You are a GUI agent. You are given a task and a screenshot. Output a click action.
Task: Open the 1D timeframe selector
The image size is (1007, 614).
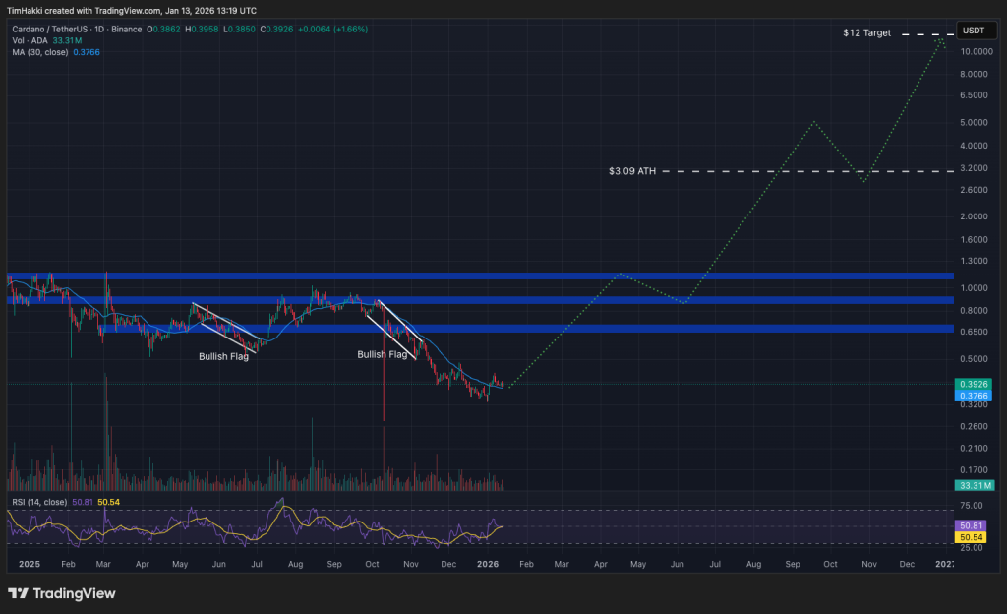(x=98, y=30)
